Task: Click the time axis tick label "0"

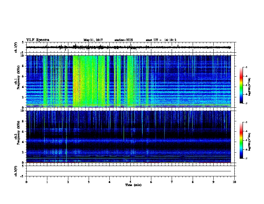Action: click(x=26, y=182)
